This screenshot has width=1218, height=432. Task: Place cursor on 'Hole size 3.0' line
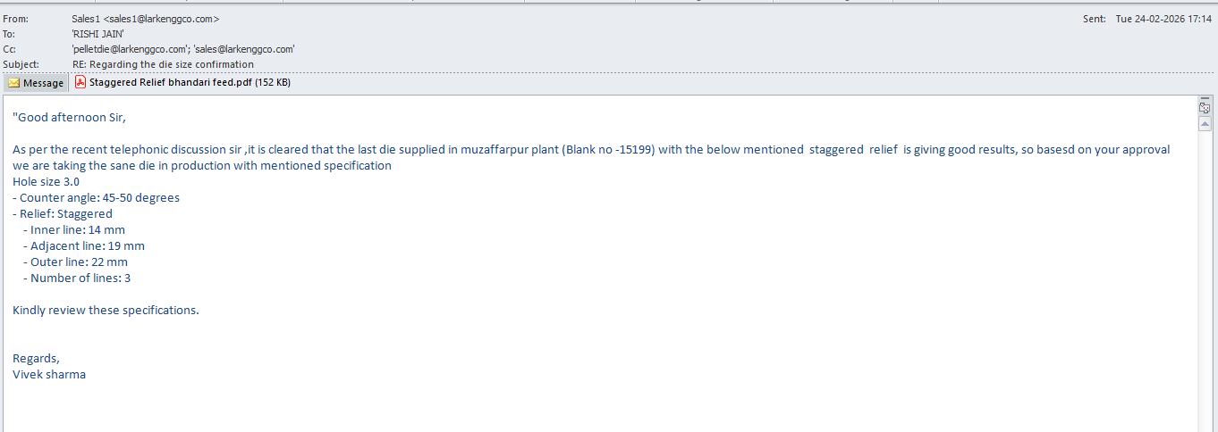tap(46, 181)
